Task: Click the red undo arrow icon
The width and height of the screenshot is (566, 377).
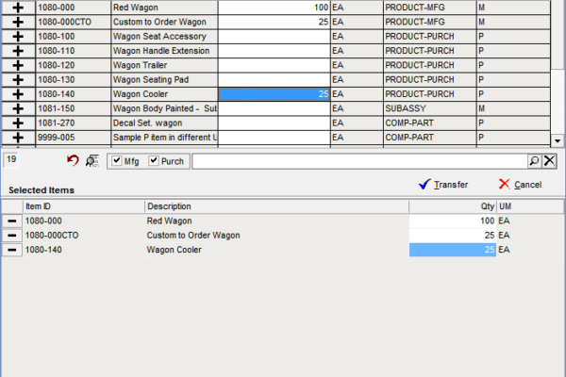Action: point(73,160)
